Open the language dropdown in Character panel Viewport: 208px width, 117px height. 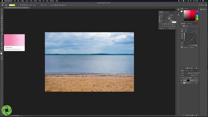click(x=164, y=28)
